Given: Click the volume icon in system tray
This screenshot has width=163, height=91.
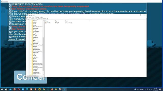Looking at the screenshot, I should [x=151, y=89].
